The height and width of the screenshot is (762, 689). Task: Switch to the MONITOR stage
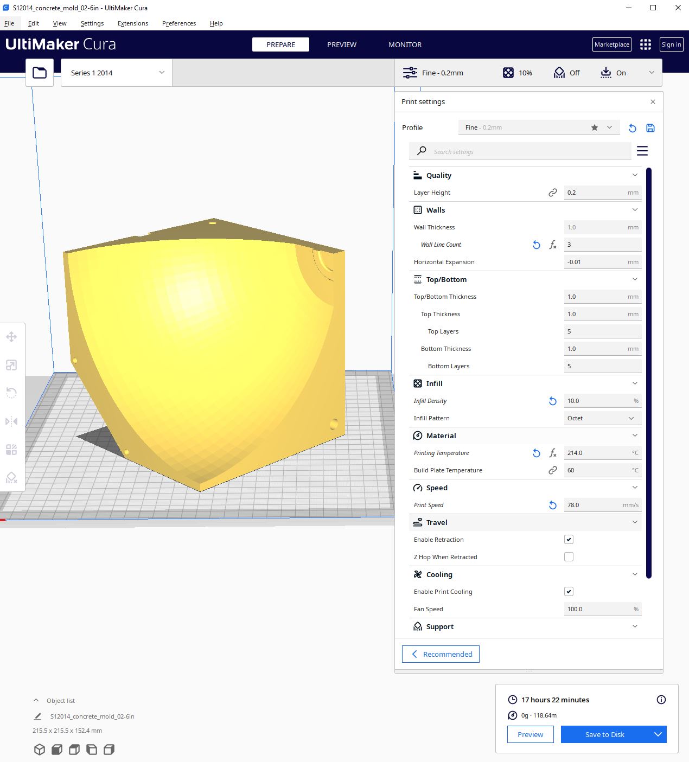405,44
